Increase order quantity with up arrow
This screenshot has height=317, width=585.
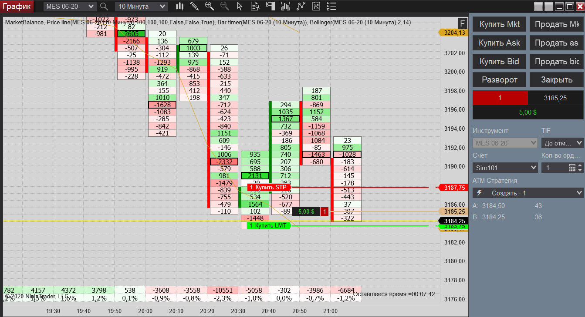point(580,165)
